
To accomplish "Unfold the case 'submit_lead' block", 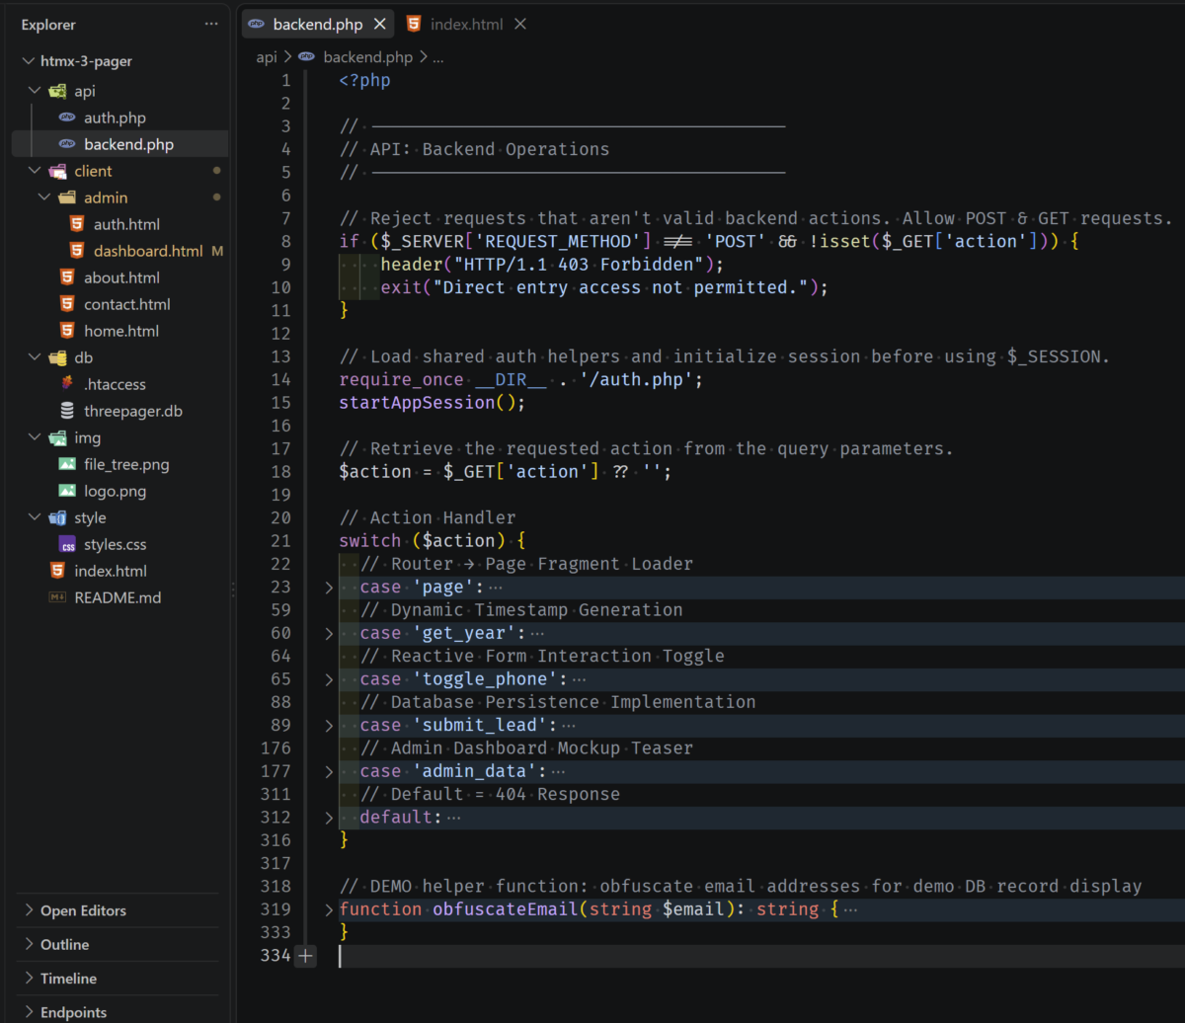I will pos(329,726).
